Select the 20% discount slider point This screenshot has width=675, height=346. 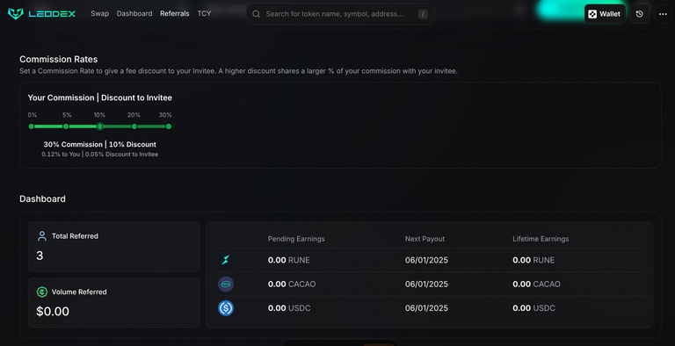(134, 126)
